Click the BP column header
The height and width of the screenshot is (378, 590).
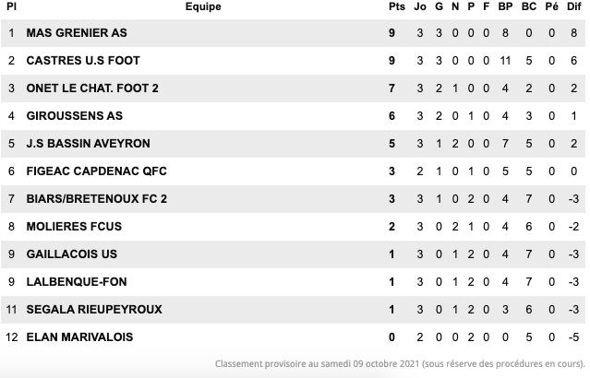[505, 7]
